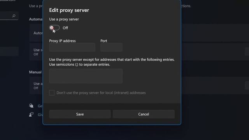Cancel editing the proxy server
Screen dimensions: 249x140
pyautogui.click(x=144, y=114)
